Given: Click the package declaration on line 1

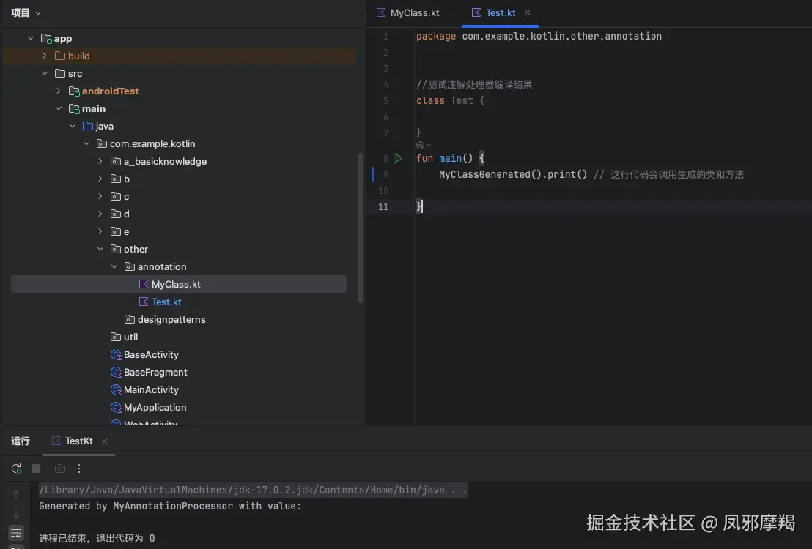Looking at the screenshot, I should coord(539,36).
